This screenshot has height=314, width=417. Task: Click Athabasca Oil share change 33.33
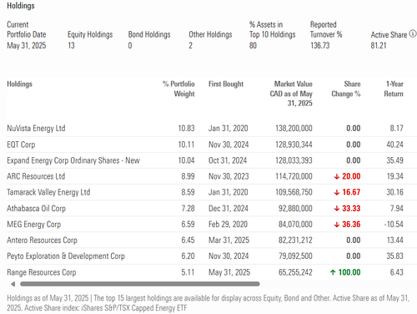tap(351, 209)
